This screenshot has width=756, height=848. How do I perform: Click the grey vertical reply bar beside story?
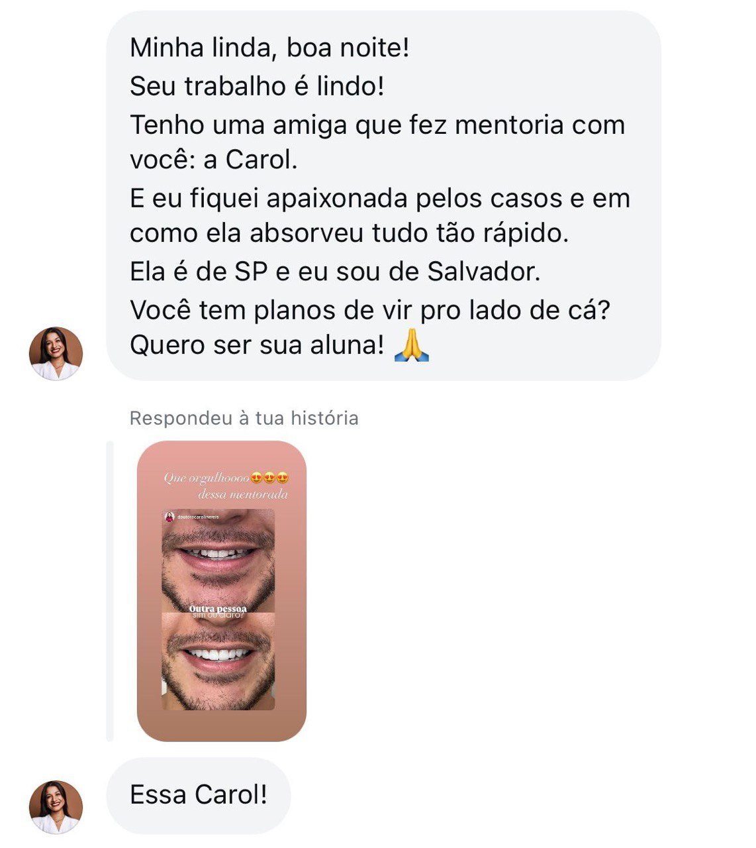click(x=110, y=591)
